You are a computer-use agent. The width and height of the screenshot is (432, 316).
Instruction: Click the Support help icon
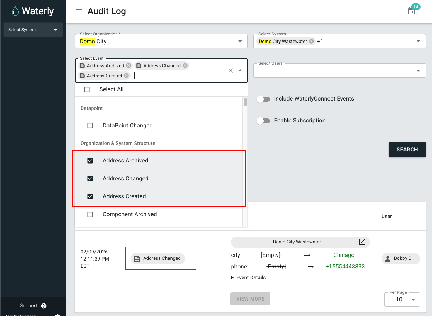pyautogui.click(x=44, y=306)
